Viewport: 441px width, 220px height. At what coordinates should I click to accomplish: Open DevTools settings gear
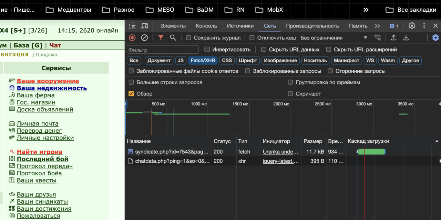(x=412, y=26)
